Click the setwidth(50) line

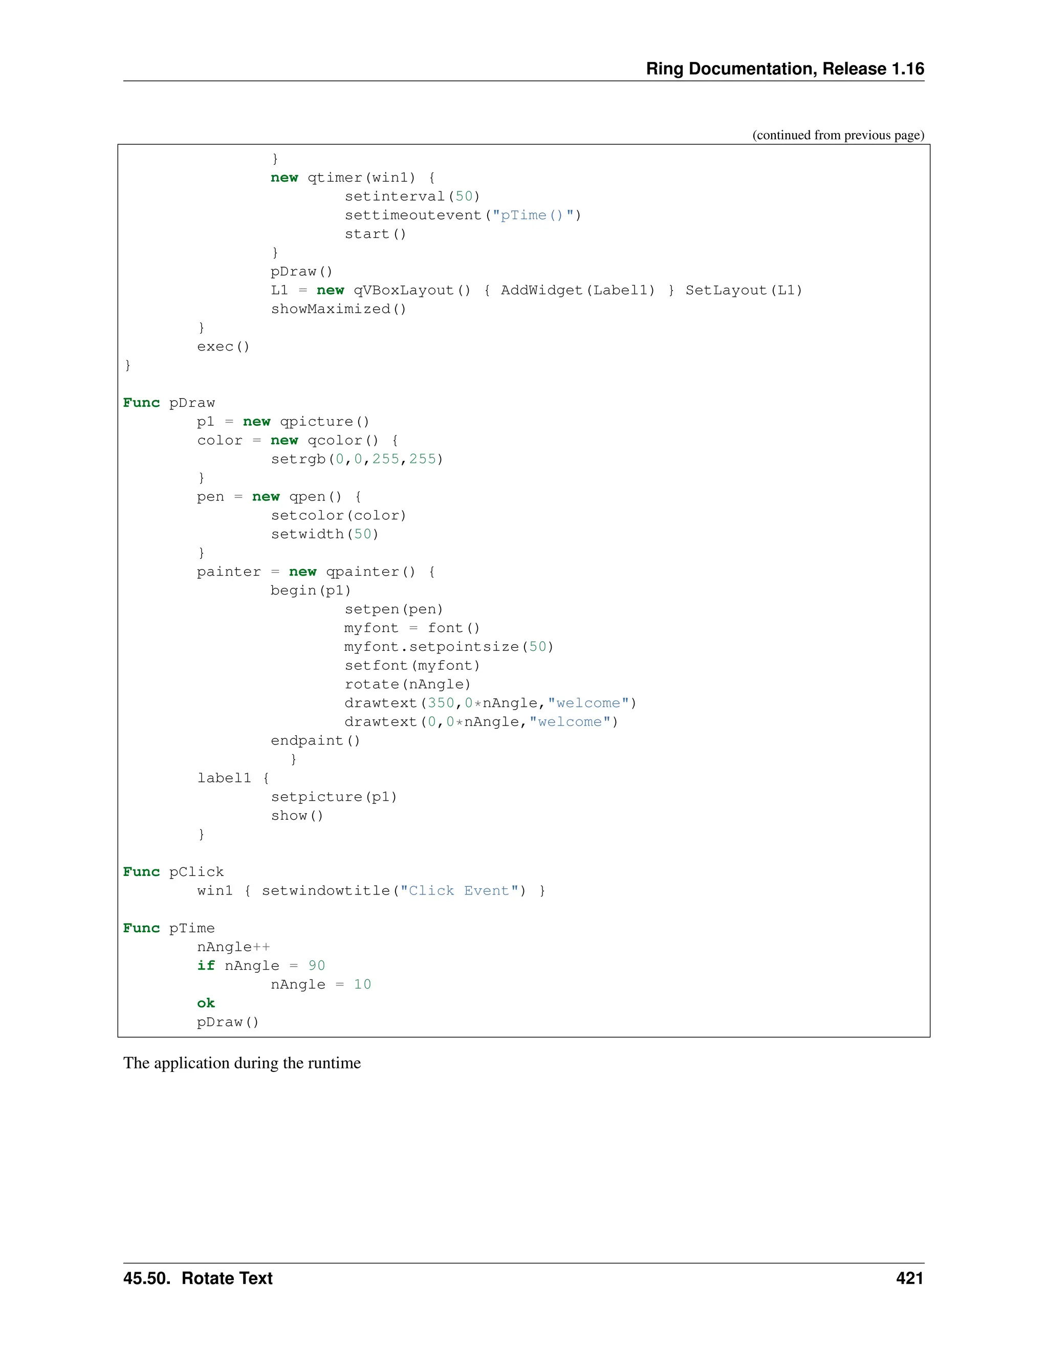coord(324,534)
